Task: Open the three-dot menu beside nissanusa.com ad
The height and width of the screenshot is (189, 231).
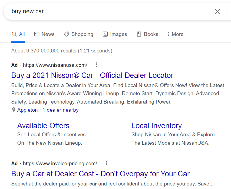Action: point(96,65)
